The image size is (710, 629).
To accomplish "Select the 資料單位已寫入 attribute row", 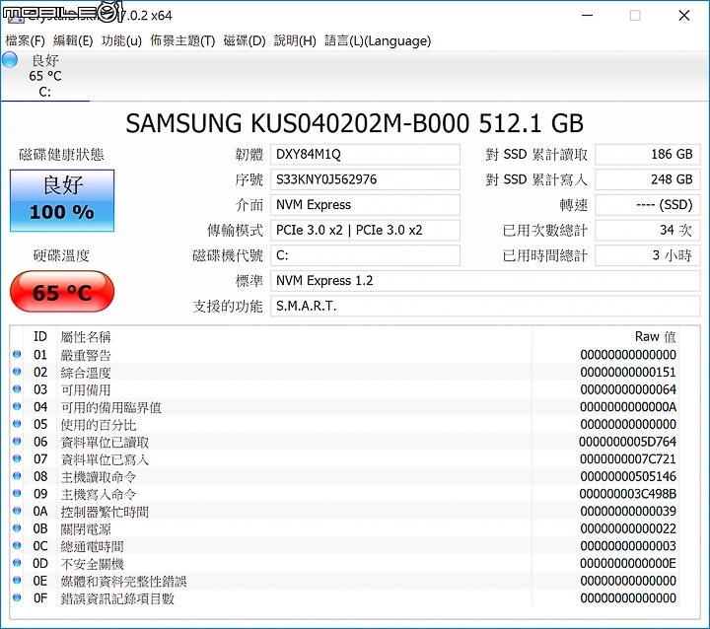I will 344,458.
